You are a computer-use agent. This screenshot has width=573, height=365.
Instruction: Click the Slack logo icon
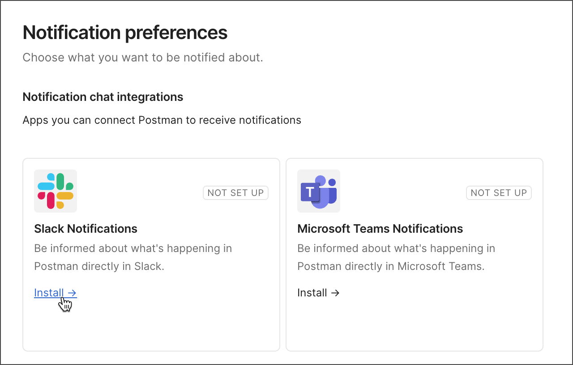(x=56, y=191)
